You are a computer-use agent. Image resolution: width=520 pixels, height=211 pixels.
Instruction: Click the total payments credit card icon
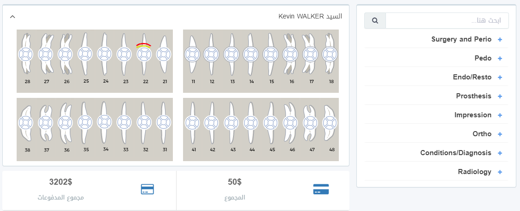tap(147, 189)
